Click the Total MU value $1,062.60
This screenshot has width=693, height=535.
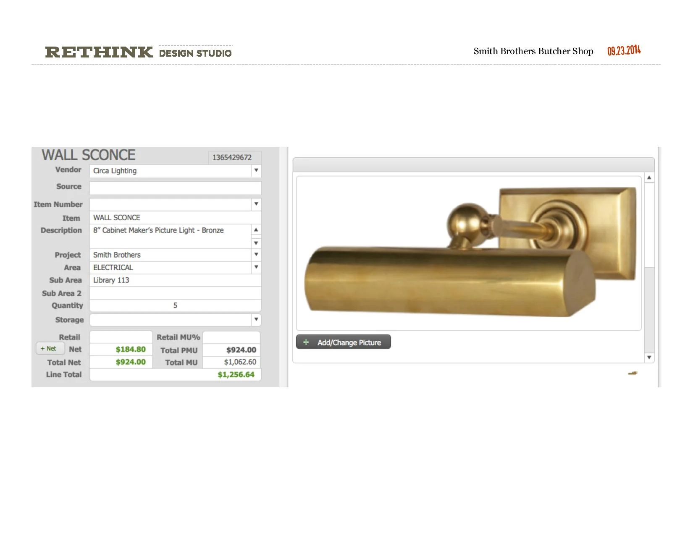[x=240, y=362]
